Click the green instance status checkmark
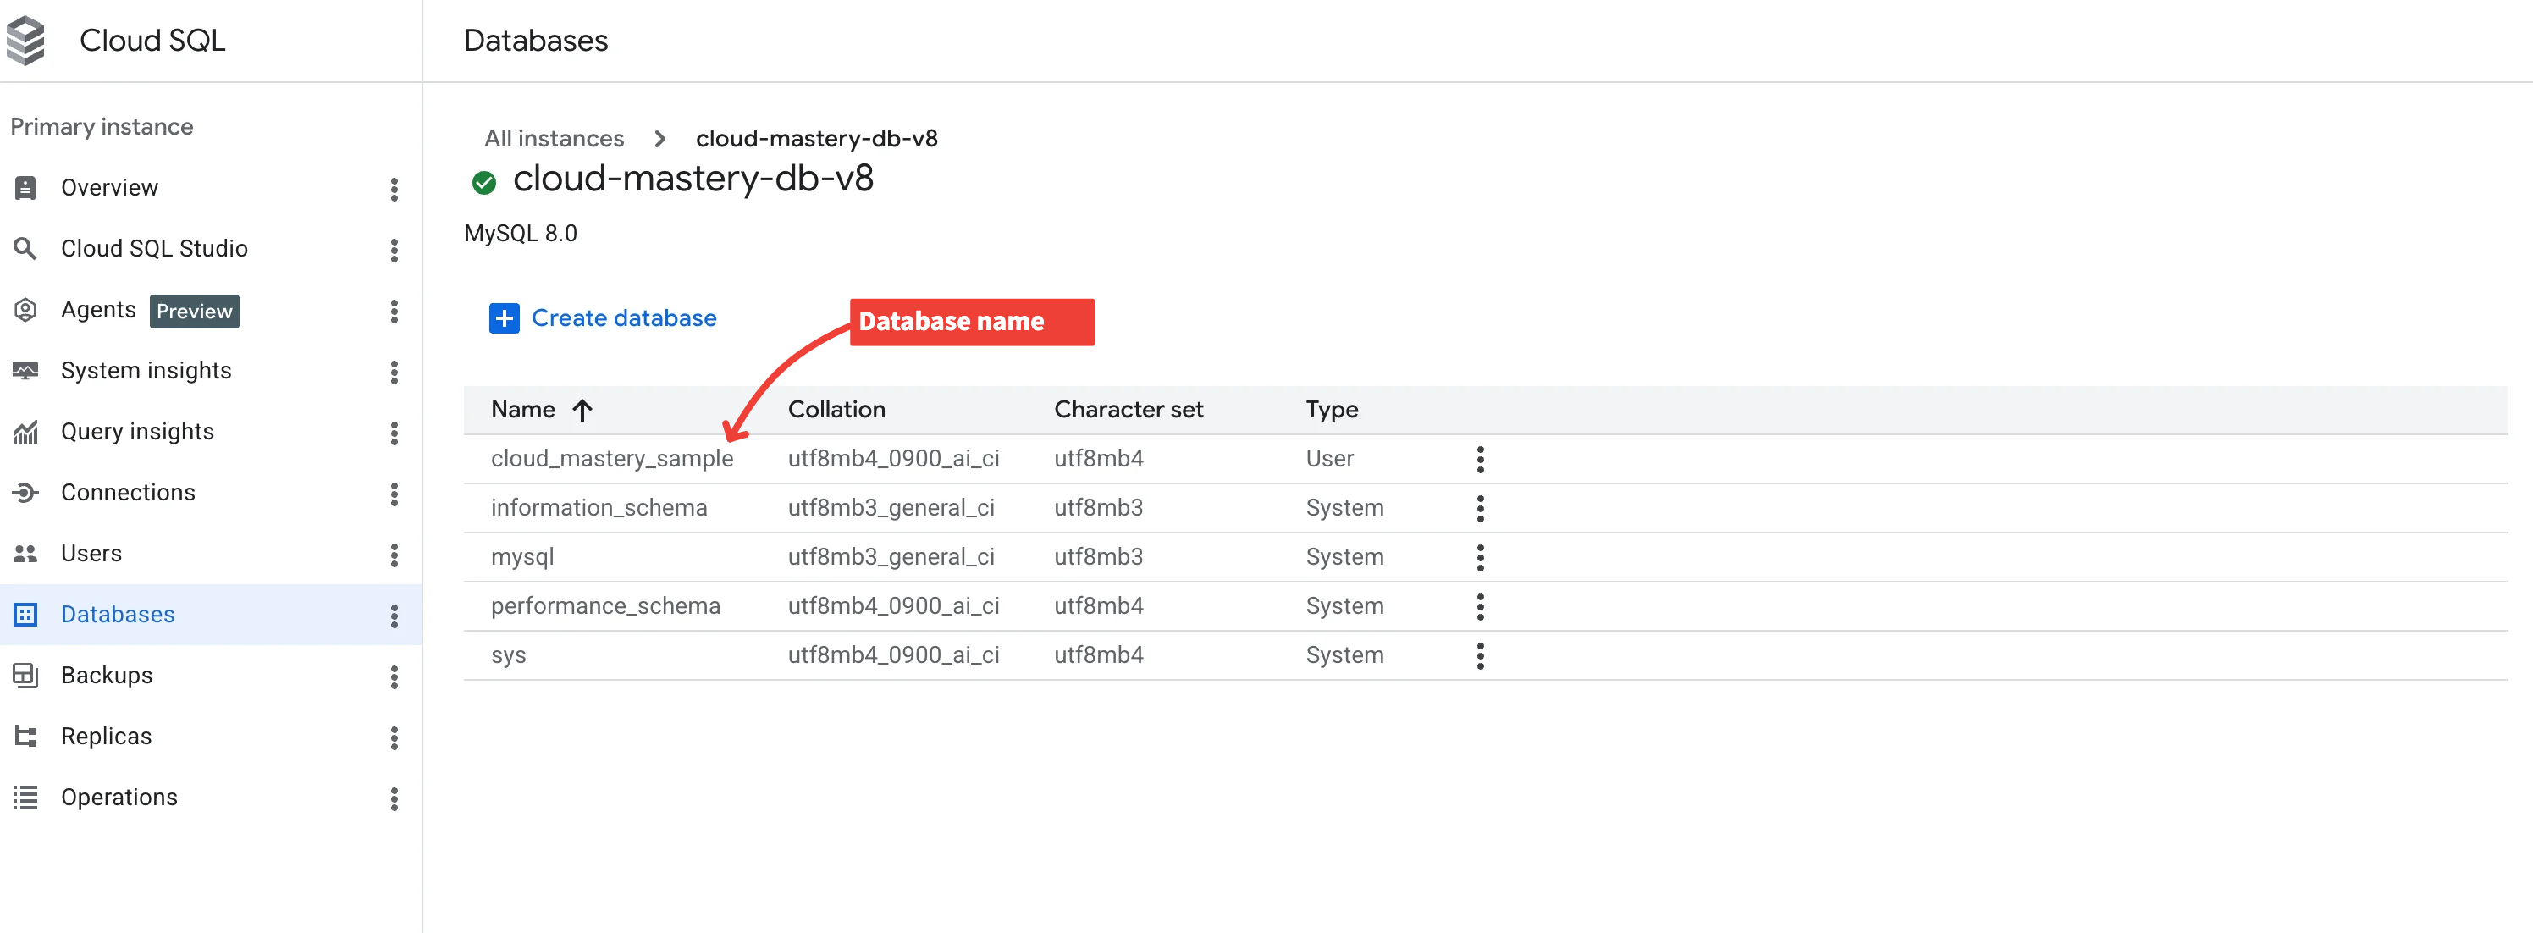Image resolution: width=2533 pixels, height=933 pixels. pos(483,182)
